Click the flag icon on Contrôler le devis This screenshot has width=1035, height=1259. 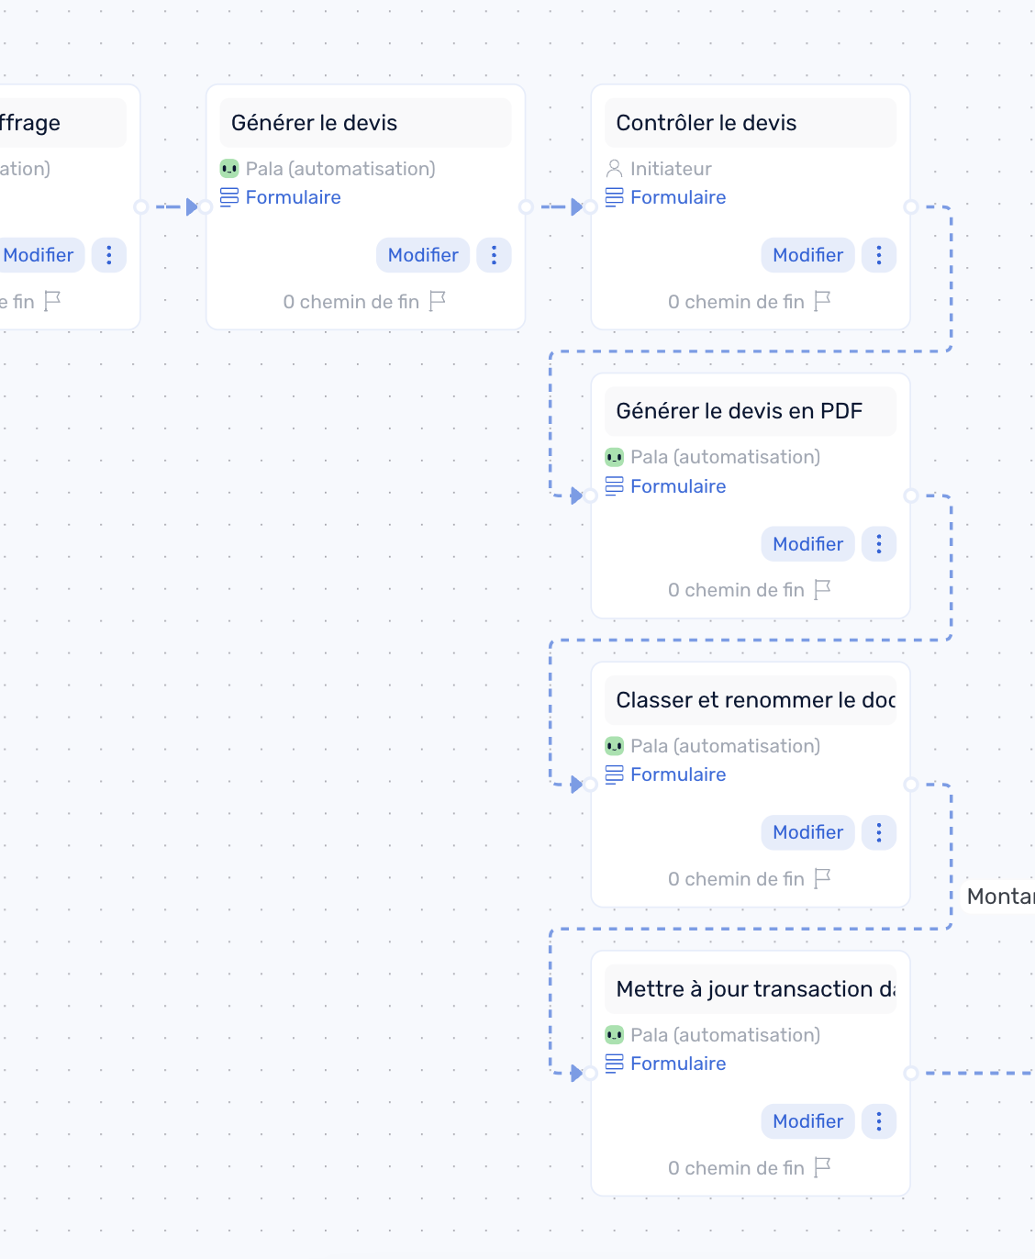822,301
